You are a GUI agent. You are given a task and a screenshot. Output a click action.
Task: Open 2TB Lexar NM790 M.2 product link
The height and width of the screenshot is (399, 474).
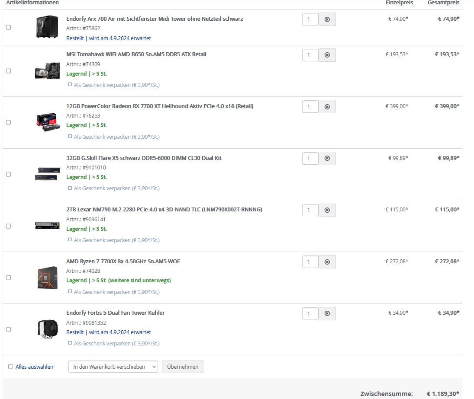pyautogui.click(x=164, y=210)
